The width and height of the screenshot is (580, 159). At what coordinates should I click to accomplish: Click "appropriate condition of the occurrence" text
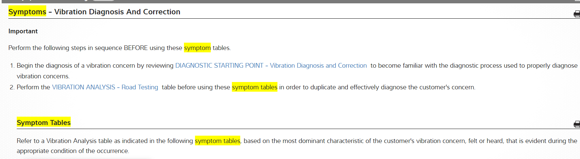(x=73, y=151)
